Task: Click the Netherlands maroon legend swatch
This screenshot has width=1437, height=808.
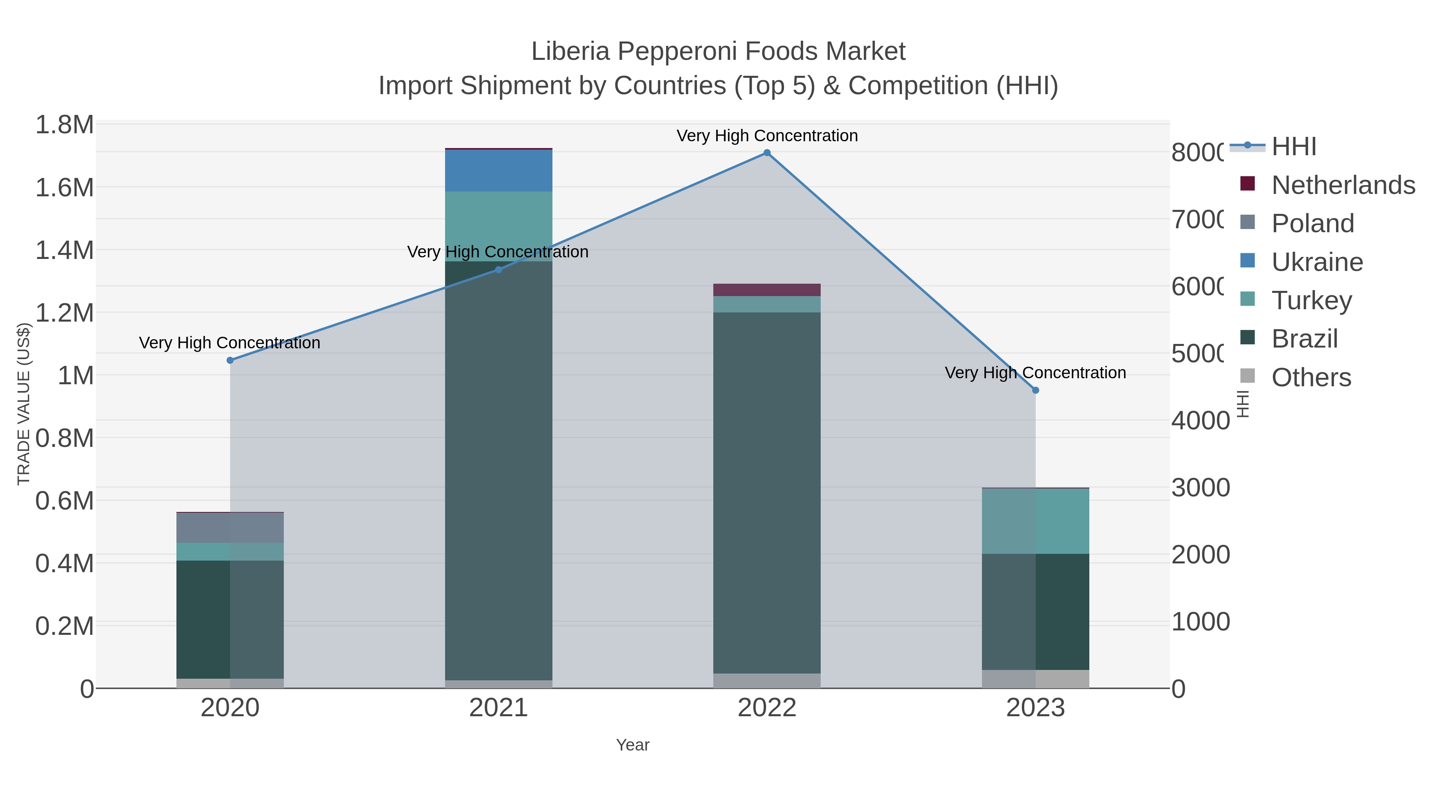Action: pyautogui.click(x=1248, y=184)
